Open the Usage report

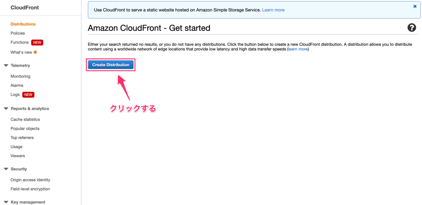coord(17,147)
